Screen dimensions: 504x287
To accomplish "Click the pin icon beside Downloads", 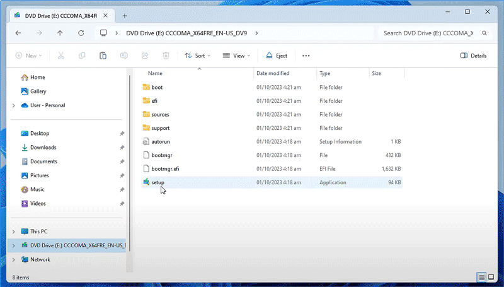I will click(x=122, y=148).
